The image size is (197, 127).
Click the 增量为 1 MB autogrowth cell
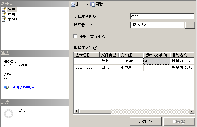(183, 61)
